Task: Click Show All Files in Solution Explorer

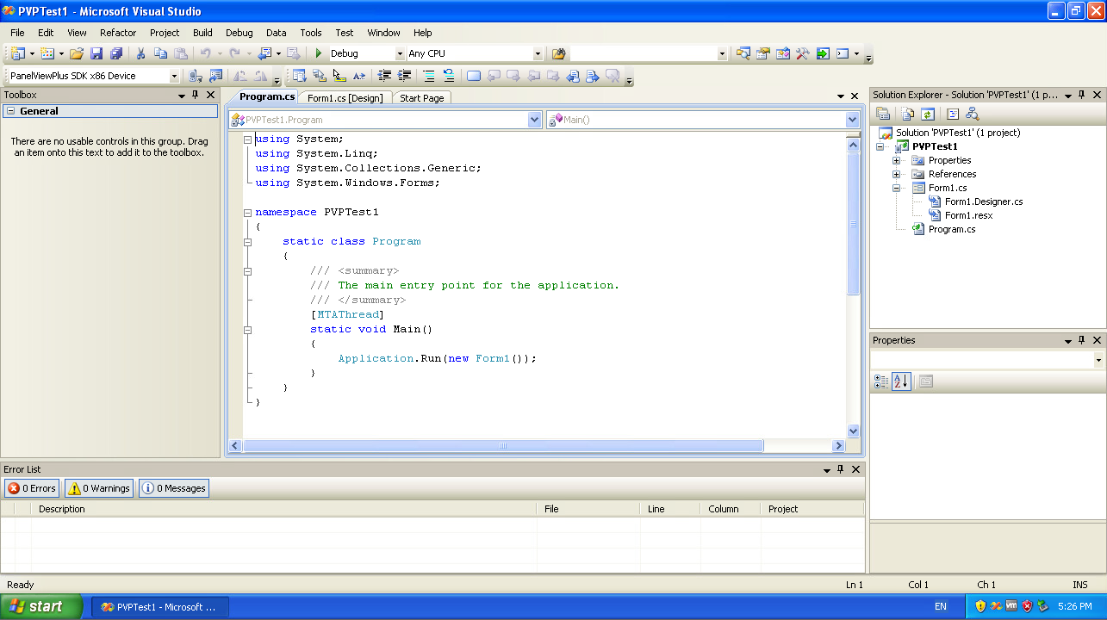Action: (x=908, y=114)
